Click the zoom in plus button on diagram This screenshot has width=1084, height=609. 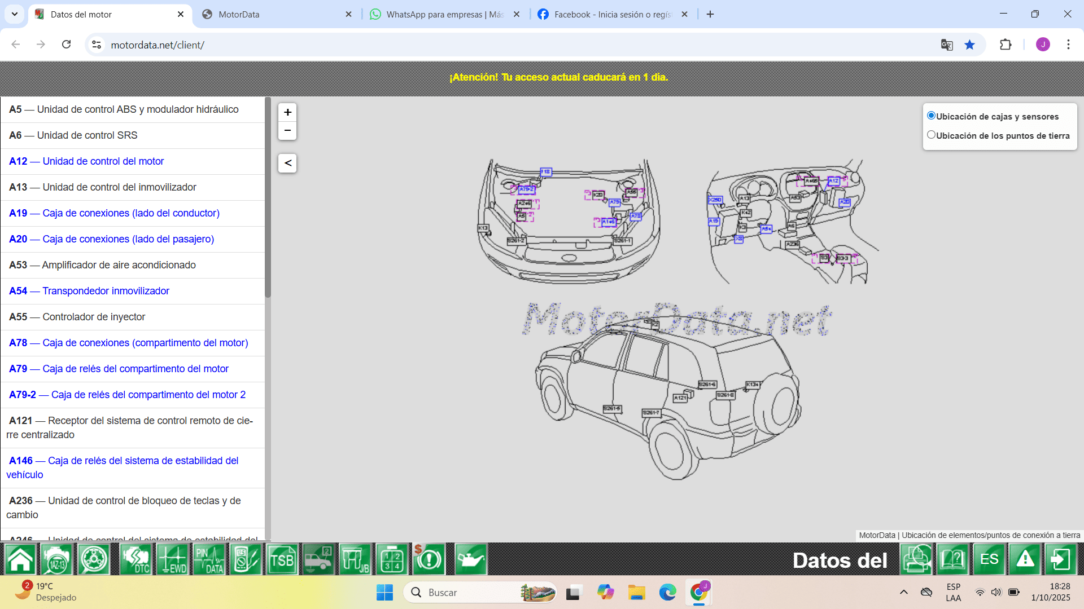point(287,112)
